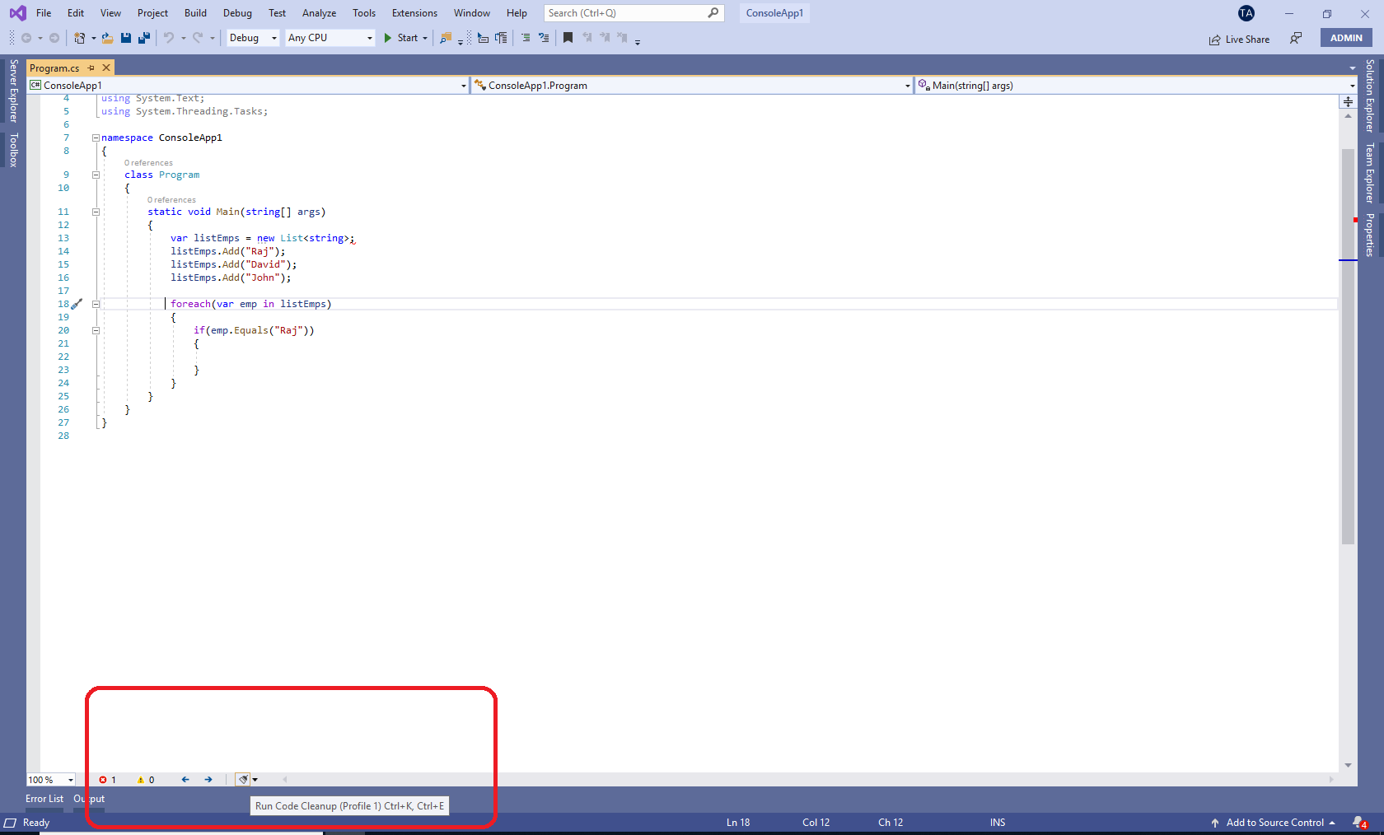Toggle a bookmark with the bookmark icon
Viewport: 1384px width, 835px height.
tap(568, 38)
